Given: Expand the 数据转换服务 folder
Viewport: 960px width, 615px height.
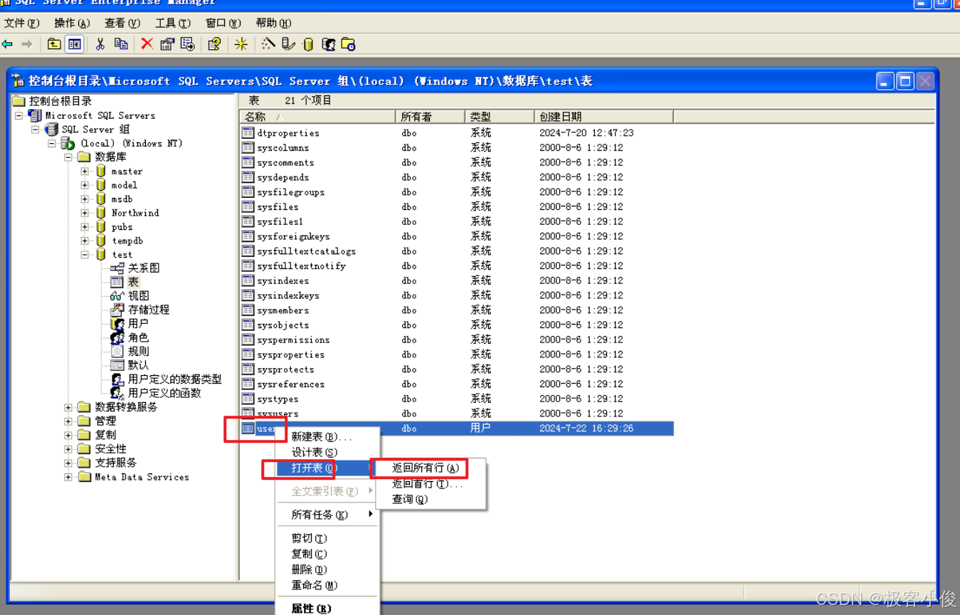Looking at the screenshot, I should (x=68, y=407).
